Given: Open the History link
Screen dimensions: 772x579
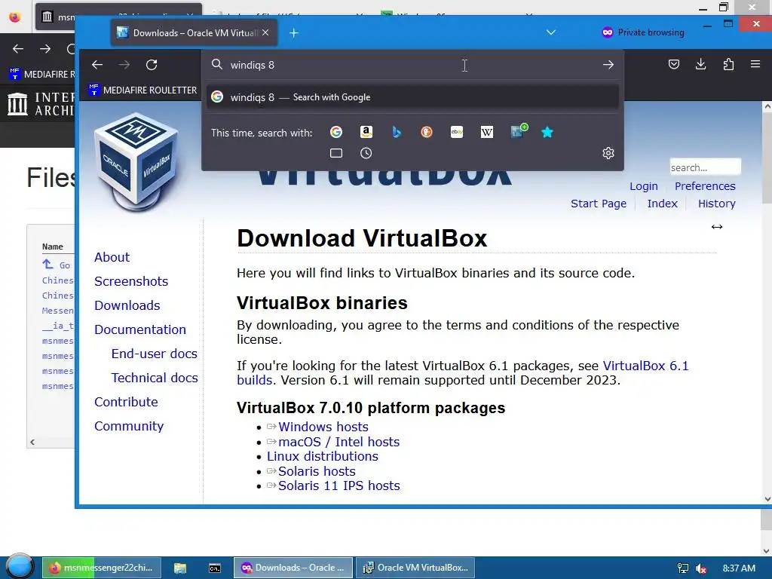Looking at the screenshot, I should pos(717,204).
